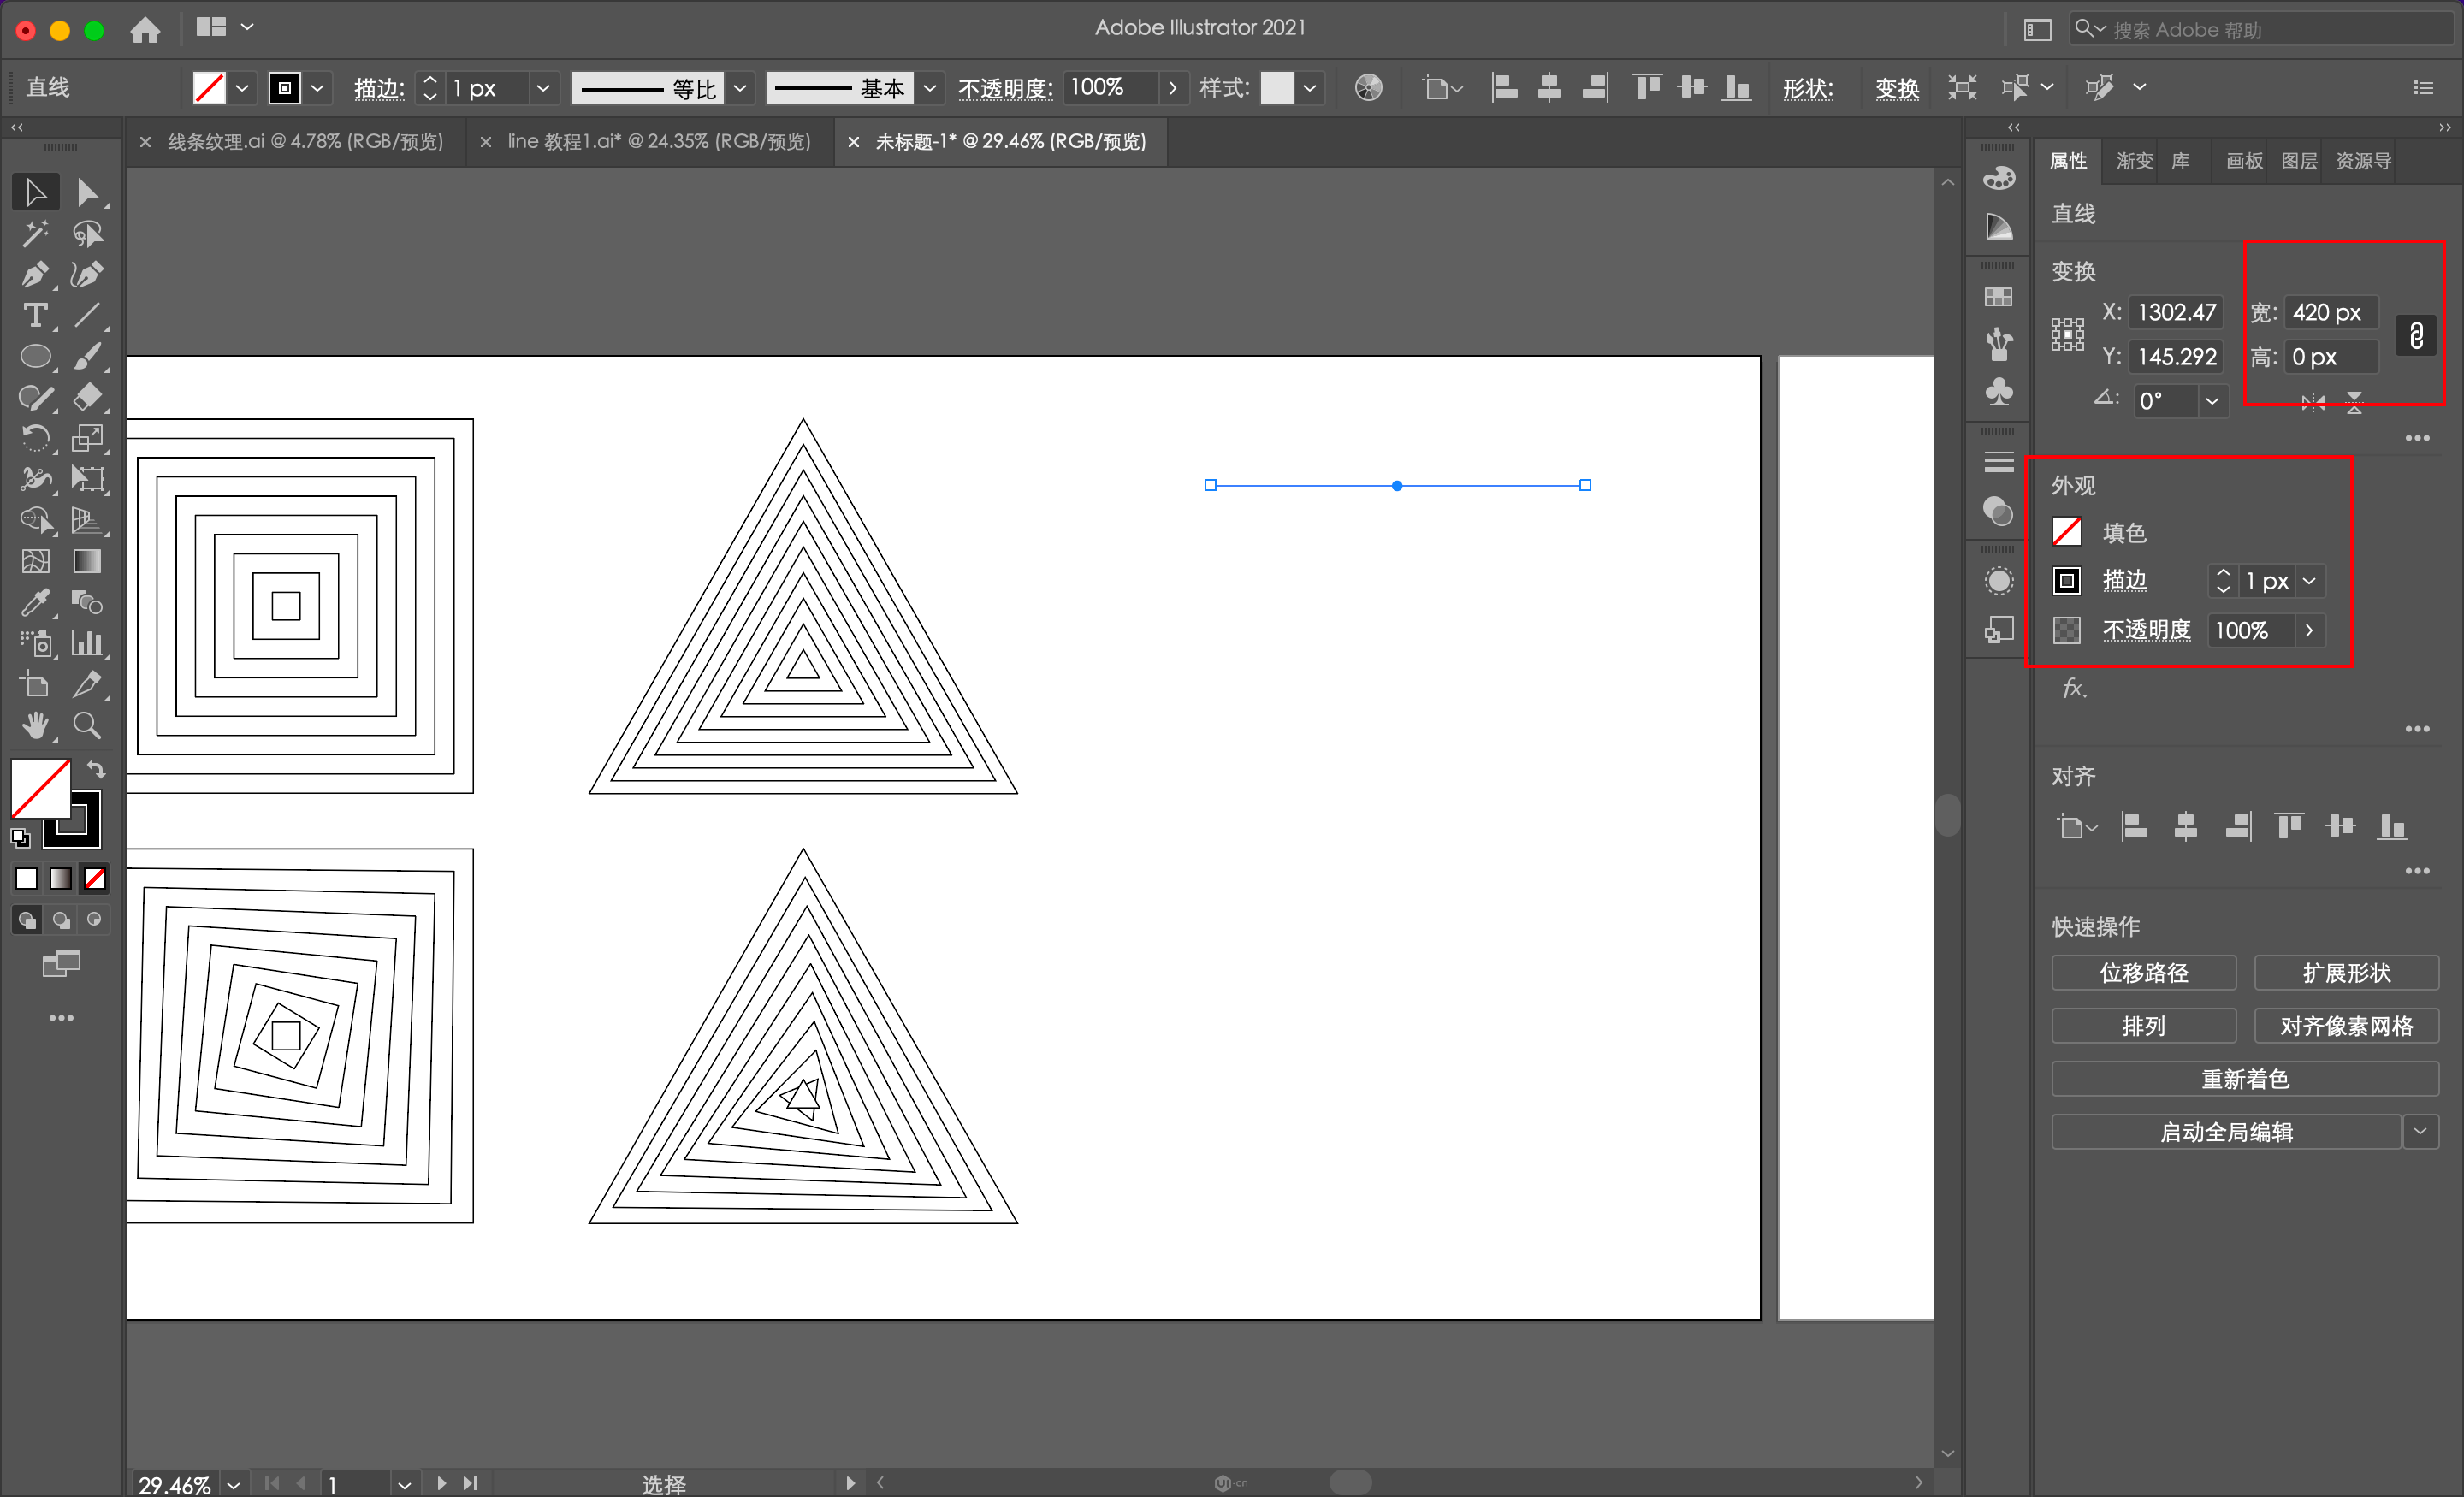Viewport: 2464px width, 1497px height.
Task: Open stroke weight dropdown in control bar
Action: [x=543, y=88]
